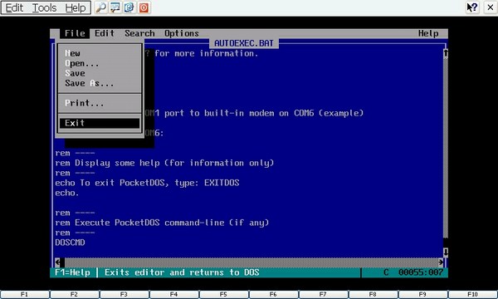This screenshot has width=498, height=299.
Task: Click the vertical scrollbar down arrow
Action: point(446,252)
